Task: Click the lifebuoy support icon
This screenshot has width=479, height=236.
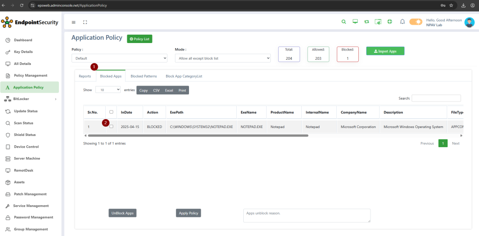Action: point(390,21)
